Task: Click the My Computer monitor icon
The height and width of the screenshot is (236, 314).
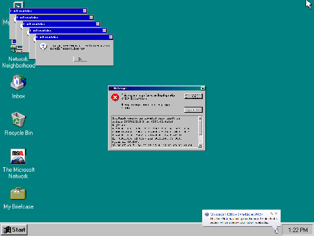Action: point(18,5)
